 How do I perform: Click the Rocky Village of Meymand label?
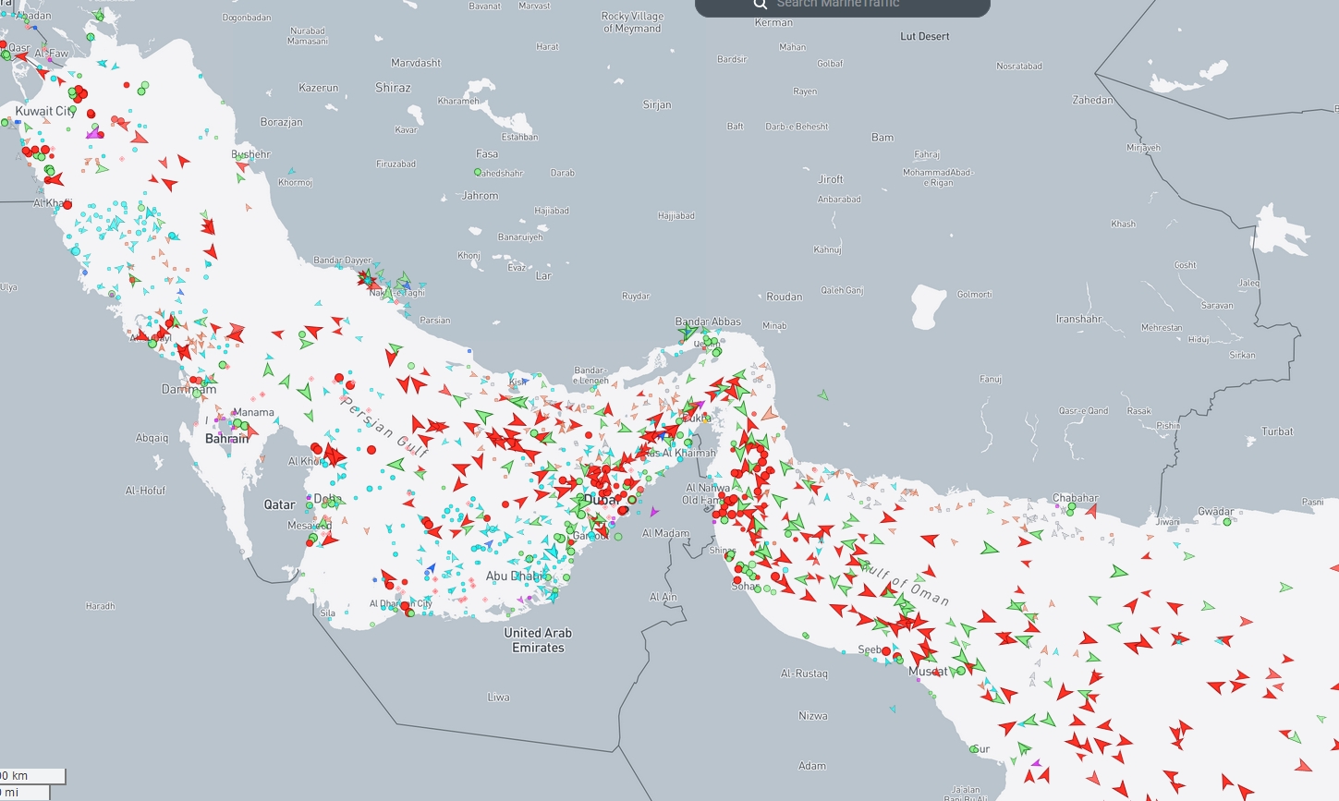pos(632,22)
